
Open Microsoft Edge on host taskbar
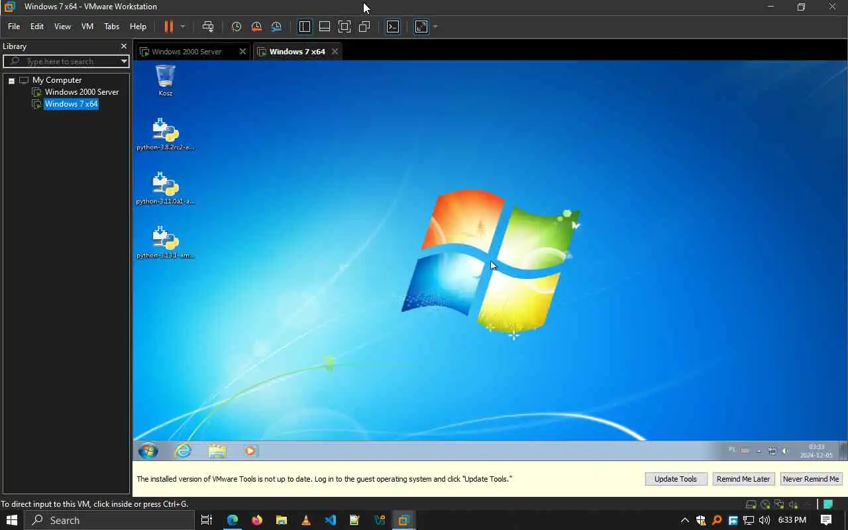pyautogui.click(x=232, y=520)
